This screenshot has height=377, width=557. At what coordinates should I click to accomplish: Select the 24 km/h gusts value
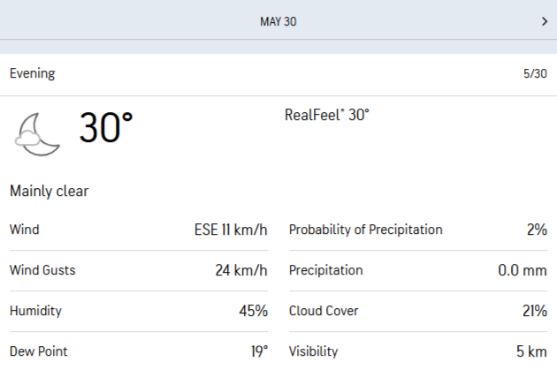(241, 270)
